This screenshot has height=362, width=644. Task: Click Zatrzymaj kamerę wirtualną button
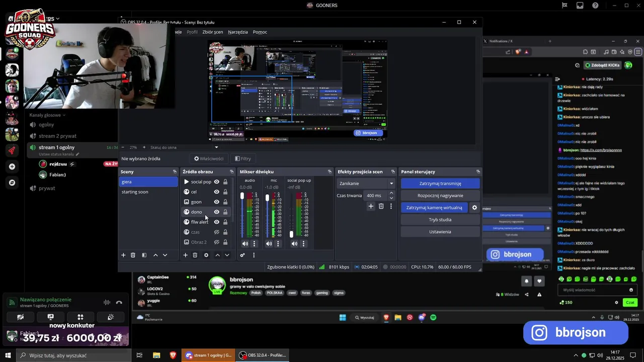434,208
